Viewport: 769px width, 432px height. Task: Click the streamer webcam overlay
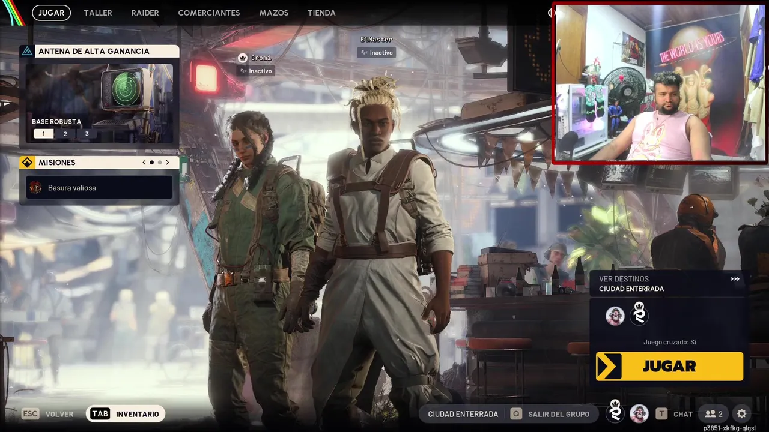(x=660, y=83)
